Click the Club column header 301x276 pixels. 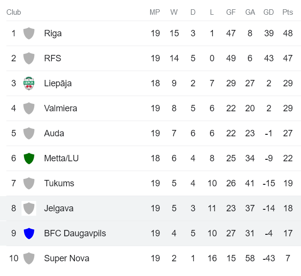pos(14,12)
